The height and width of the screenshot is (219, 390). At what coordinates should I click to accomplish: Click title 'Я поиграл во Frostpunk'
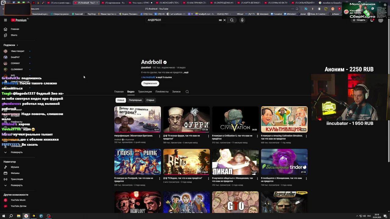(x=134, y=180)
